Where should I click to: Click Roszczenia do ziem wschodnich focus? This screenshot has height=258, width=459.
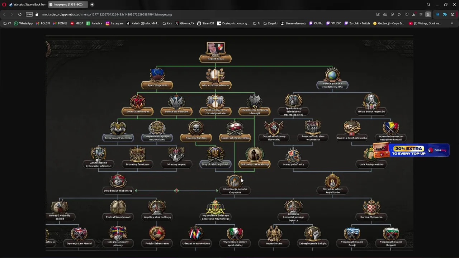(313, 131)
